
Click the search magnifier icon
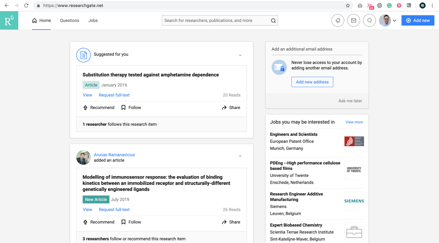pos(273,21)
